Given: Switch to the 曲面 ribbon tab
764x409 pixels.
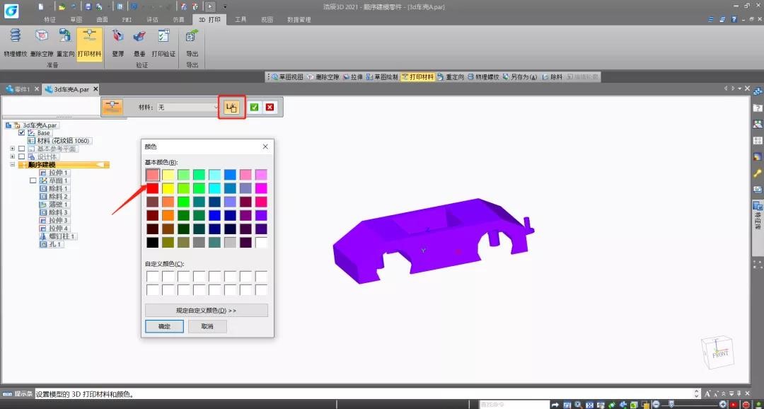Looking at the screenshot, I should click(x=103, y=20).
